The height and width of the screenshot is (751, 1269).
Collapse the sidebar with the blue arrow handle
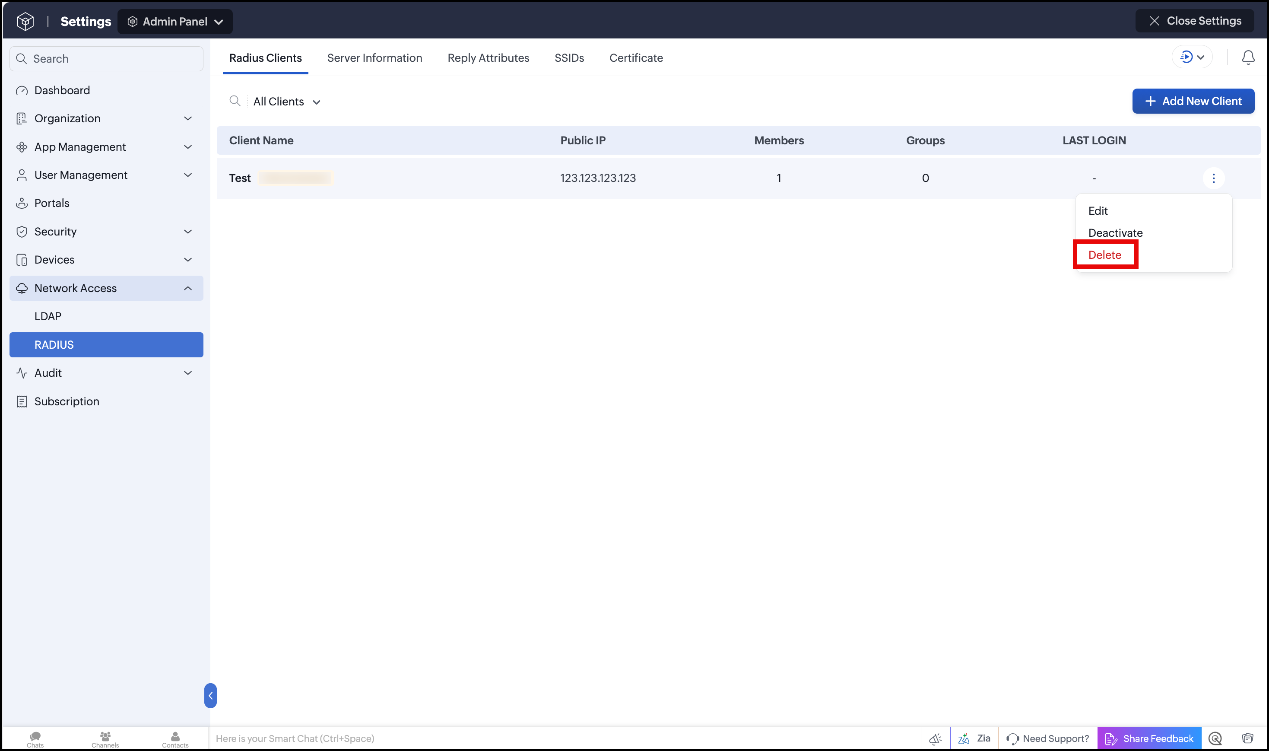(x=210, y=695)
